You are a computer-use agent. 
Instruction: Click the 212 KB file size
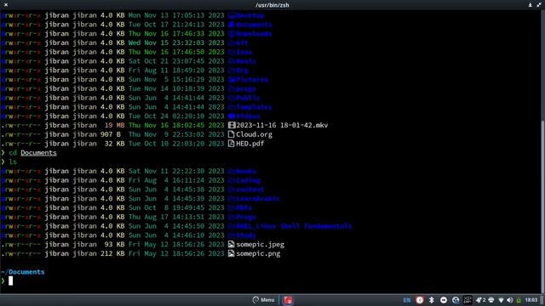pos(112,253)
